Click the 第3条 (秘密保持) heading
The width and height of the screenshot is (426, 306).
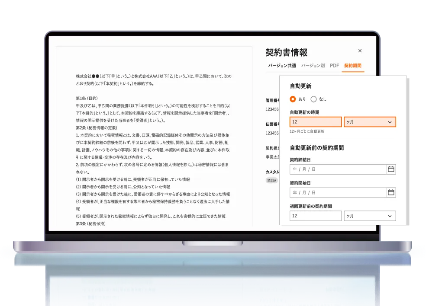[x=91, y=223]
